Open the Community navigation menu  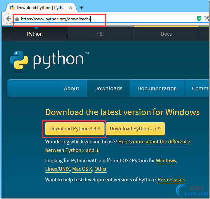[x=197, y=88]
